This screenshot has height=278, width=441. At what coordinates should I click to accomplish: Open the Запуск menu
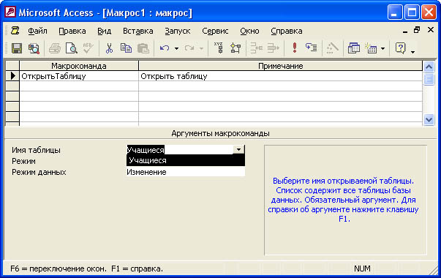[178, 31]
